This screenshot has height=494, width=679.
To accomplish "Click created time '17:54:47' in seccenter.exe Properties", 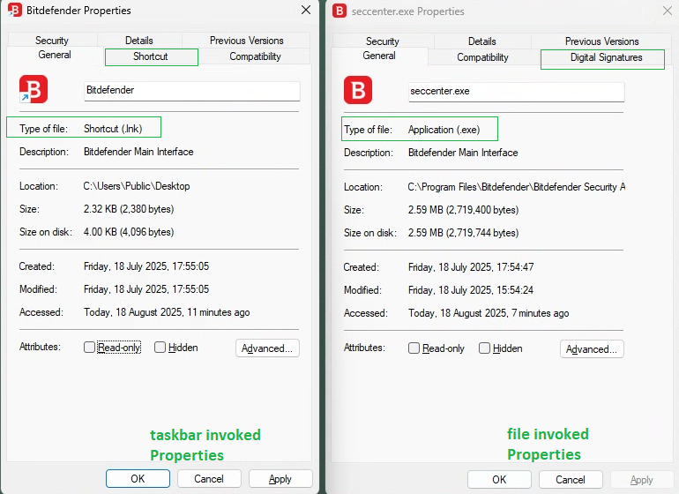I will pyautogui.click(x=515, y=267).
